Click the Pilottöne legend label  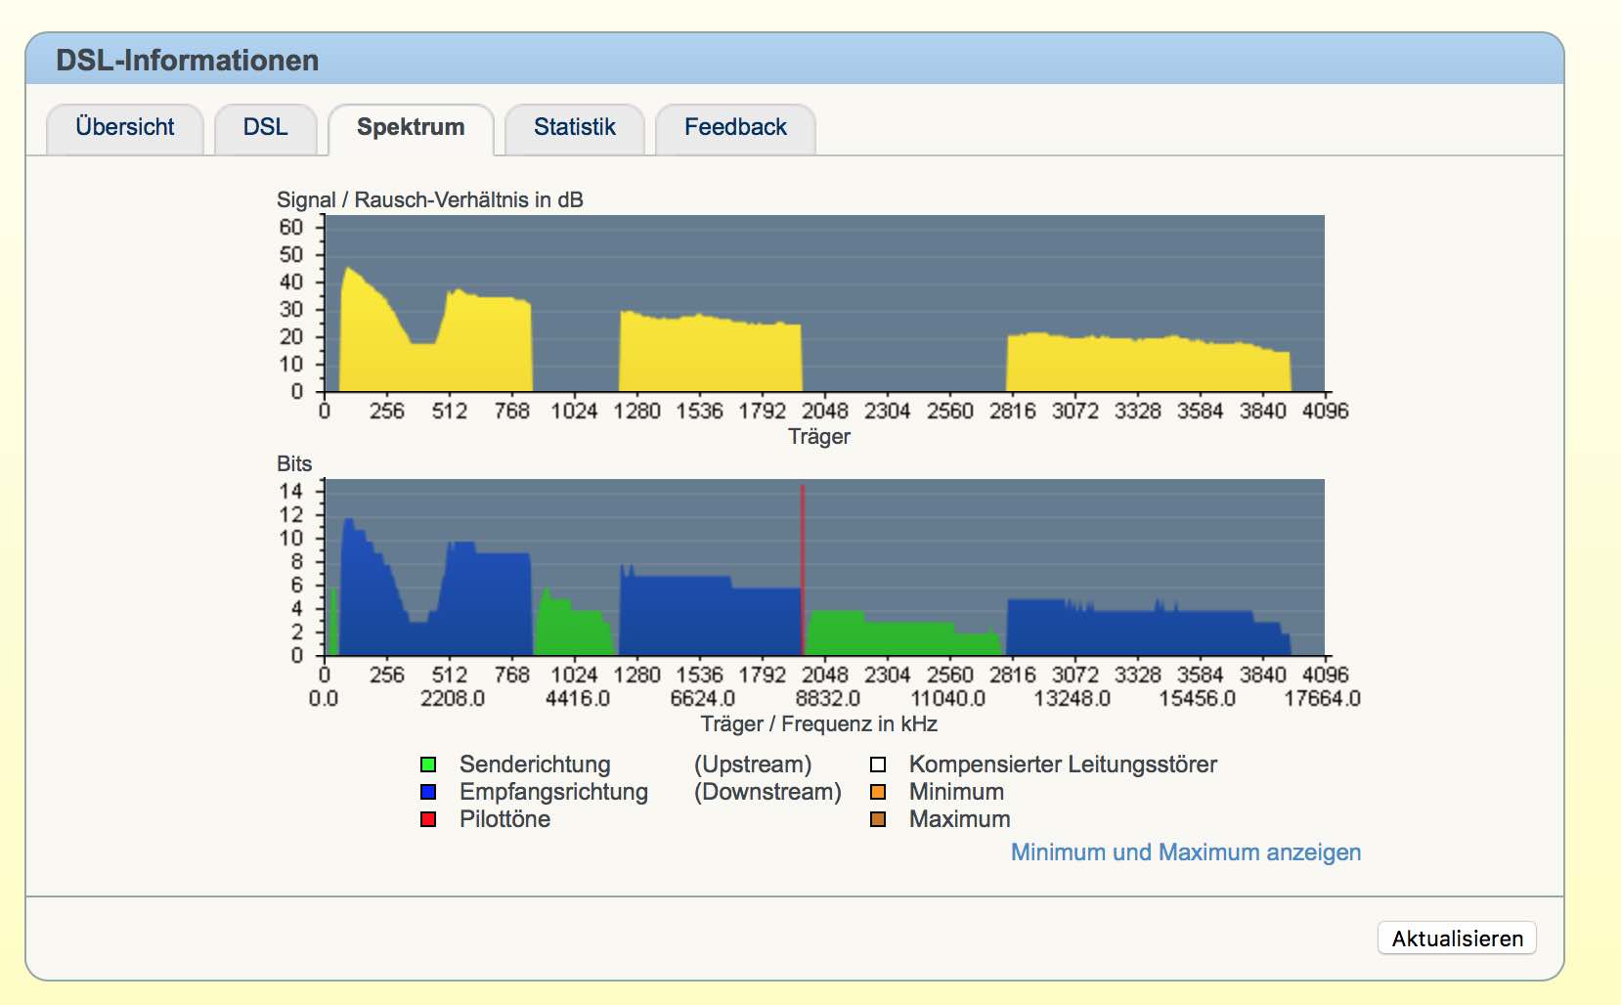click(504, 819)
